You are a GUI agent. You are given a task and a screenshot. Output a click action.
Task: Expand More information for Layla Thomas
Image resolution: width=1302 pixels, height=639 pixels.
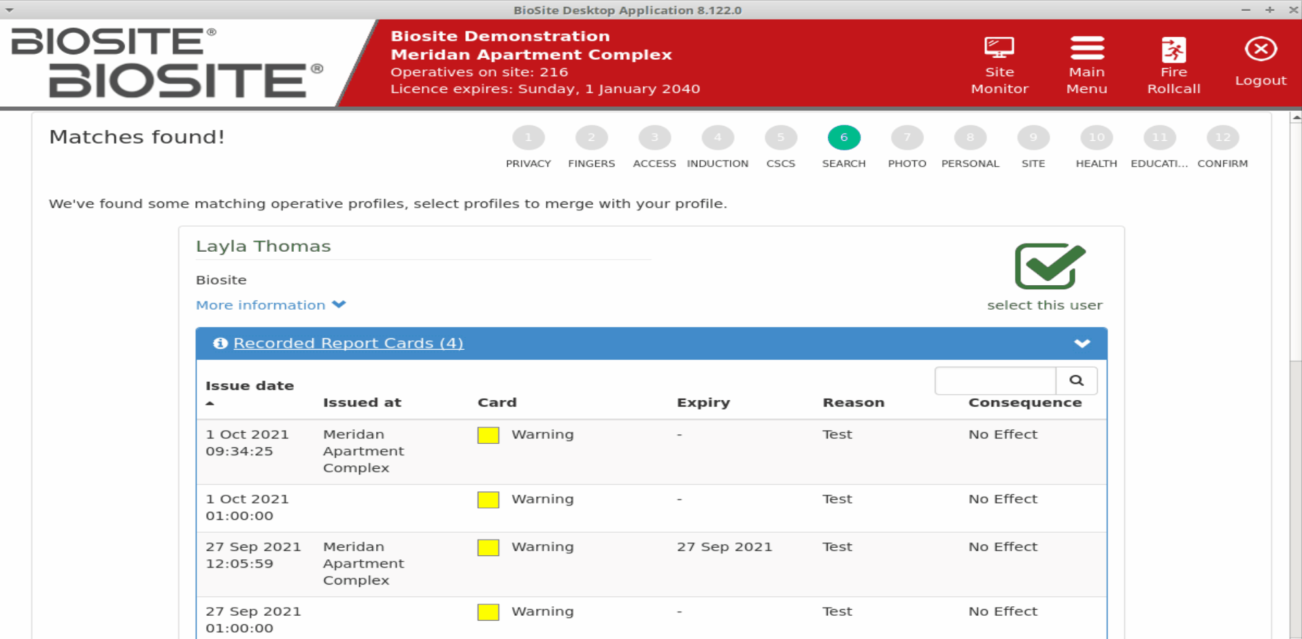[x=271, y=305]
